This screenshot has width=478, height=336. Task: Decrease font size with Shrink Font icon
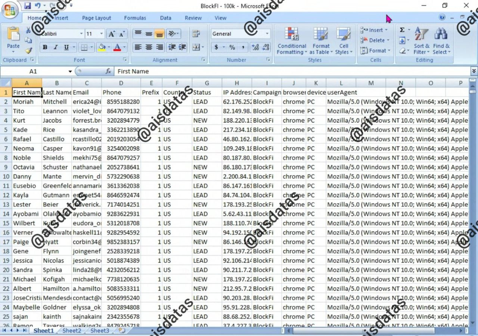(122, 34)
